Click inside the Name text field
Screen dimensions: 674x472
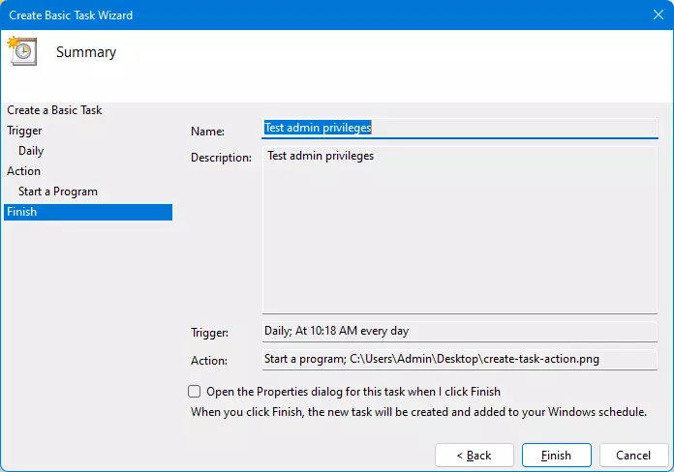(x=459, y=128)
